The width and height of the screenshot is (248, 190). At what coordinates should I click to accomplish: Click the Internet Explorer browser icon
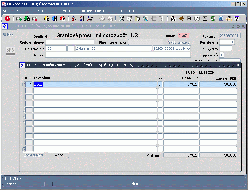click(221, 19)
